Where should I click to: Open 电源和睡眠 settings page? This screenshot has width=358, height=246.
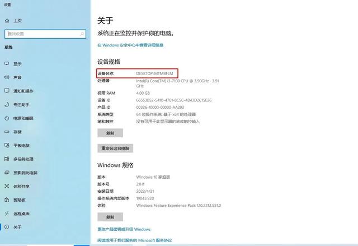tap(23, 118)
